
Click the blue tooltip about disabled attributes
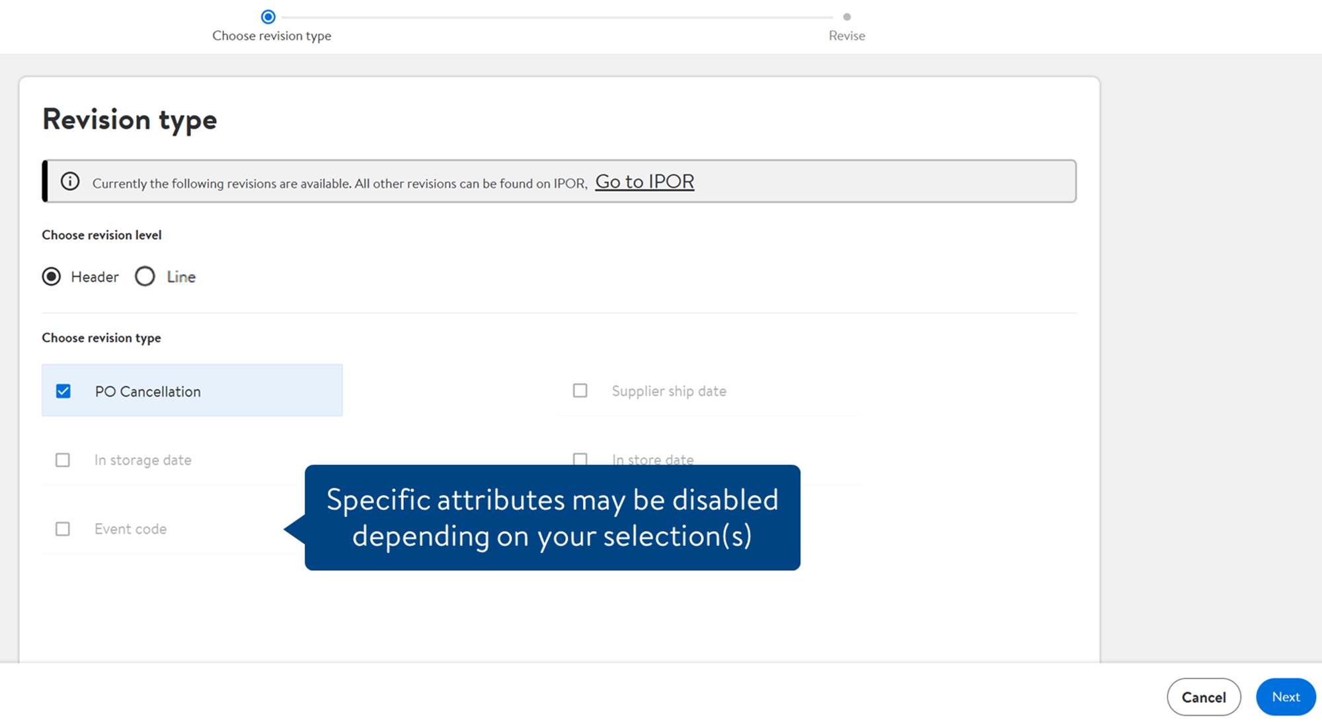[552, 518]
